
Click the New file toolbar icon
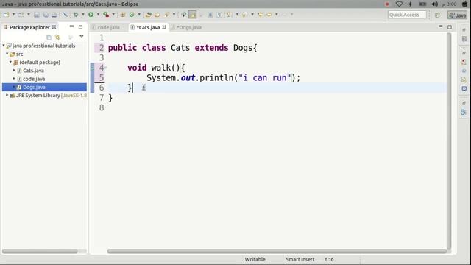pos(6,15)
